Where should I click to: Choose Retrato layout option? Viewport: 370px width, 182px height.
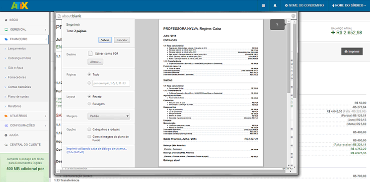tap(89, 96)
